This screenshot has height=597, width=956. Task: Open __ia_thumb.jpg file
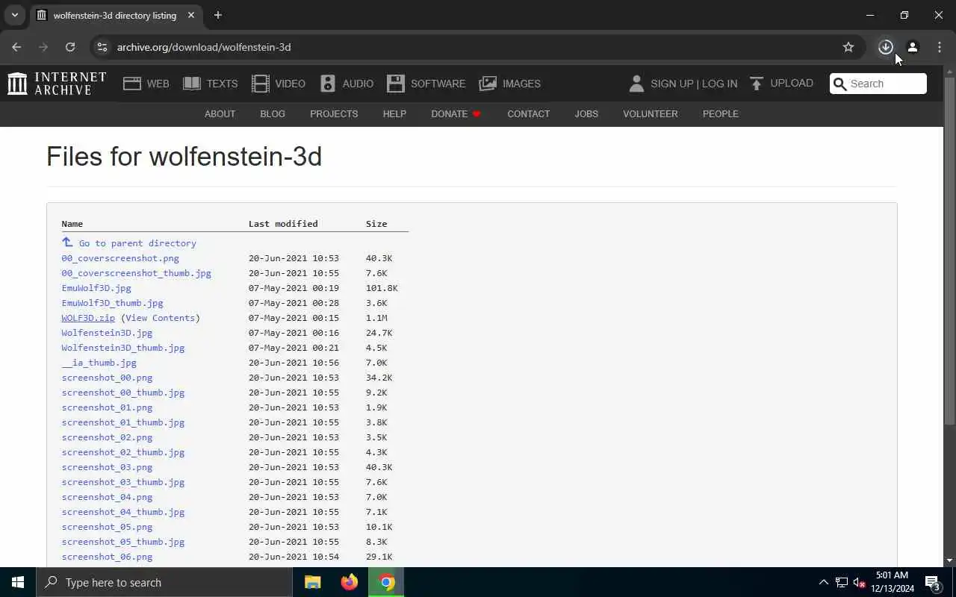coord(99,363)
